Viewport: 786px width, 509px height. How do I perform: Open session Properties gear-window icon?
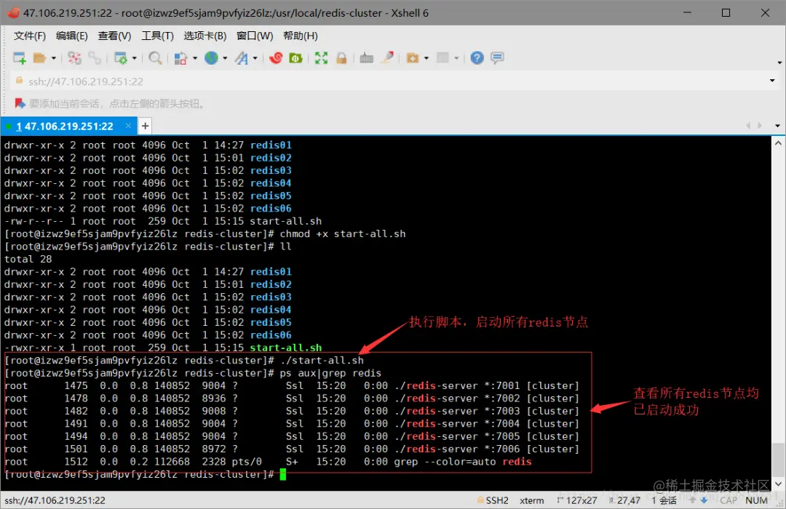coord(120,58)
